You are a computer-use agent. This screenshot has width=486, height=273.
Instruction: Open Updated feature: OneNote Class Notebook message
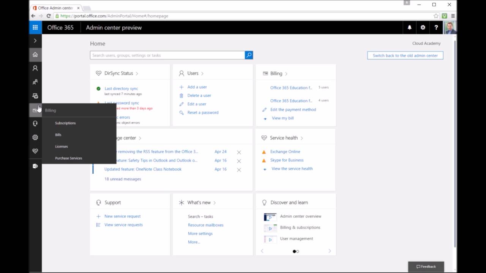[x=143, y=169]
